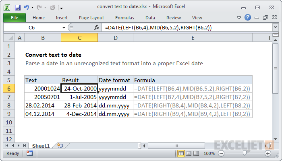Click the Excel application icon in title bar

[x=7, y=8]
